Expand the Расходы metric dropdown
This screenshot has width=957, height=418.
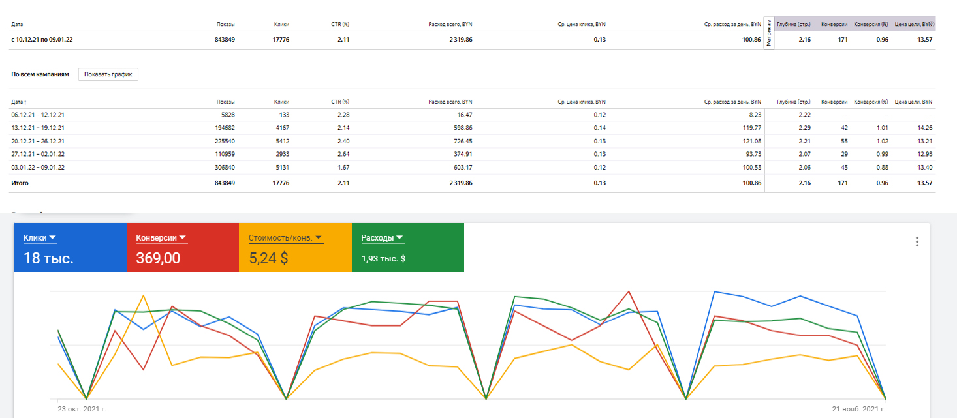point(400,238)
